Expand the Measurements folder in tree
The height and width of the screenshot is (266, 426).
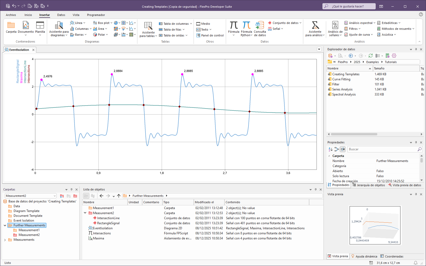point(5,240)
